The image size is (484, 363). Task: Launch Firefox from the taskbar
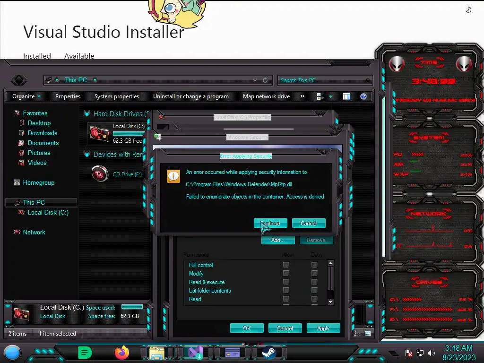coord(122,353)
